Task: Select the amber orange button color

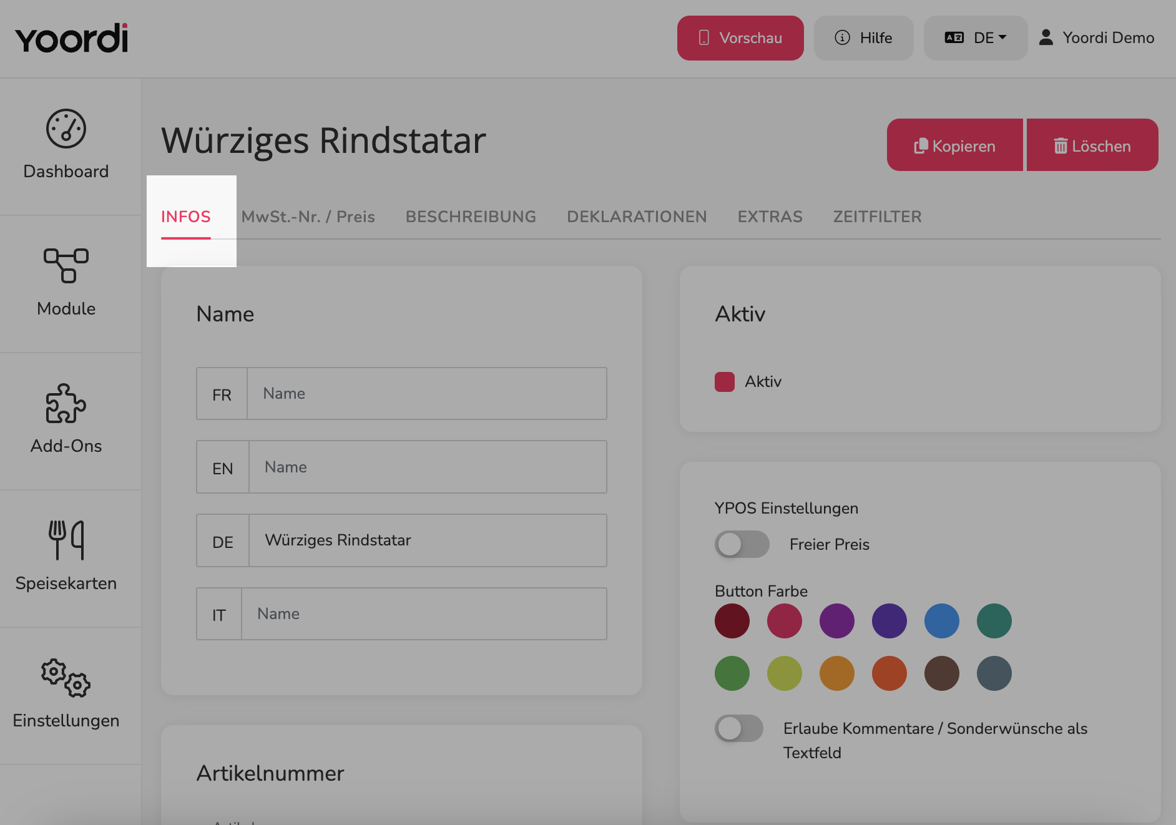Action: pos(837,673)
